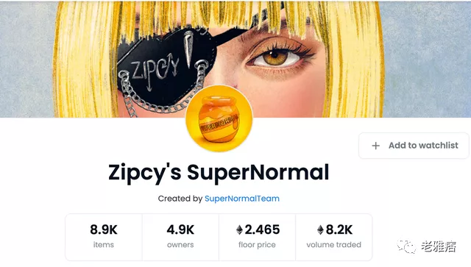Add collection to watchlist

coord(414,146)
